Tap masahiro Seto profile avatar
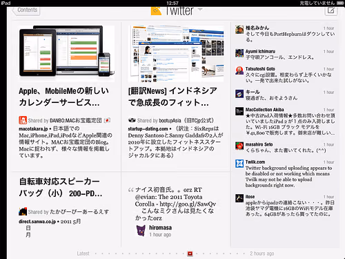Viewport: 345px width, 259px height. [239, 146]
